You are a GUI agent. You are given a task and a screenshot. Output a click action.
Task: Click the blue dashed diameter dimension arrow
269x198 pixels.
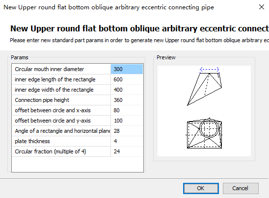[x=210, y=70]
